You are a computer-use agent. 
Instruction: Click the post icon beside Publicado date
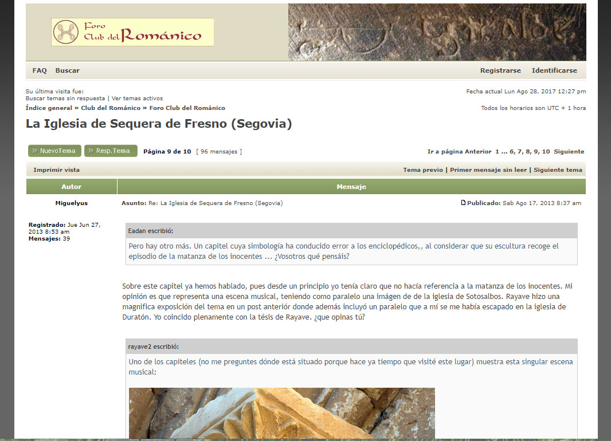click(463, 203)
